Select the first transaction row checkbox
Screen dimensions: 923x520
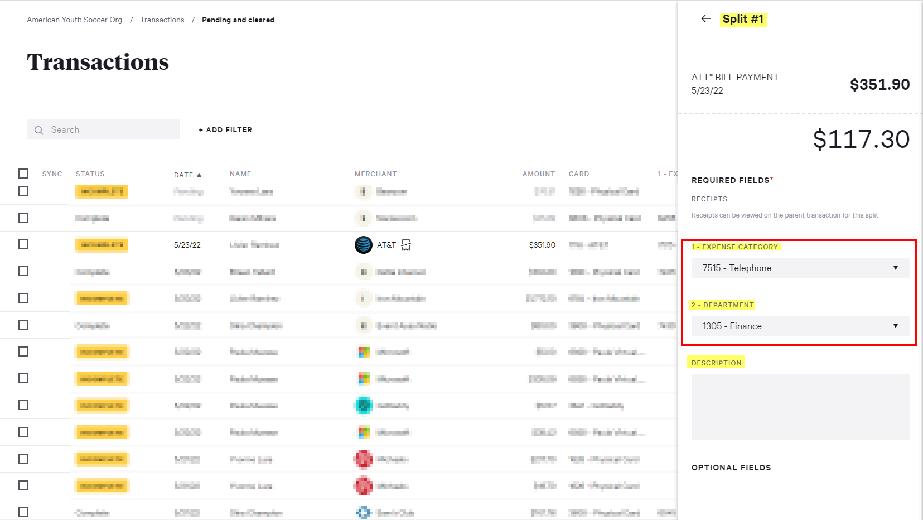point(23,191)
